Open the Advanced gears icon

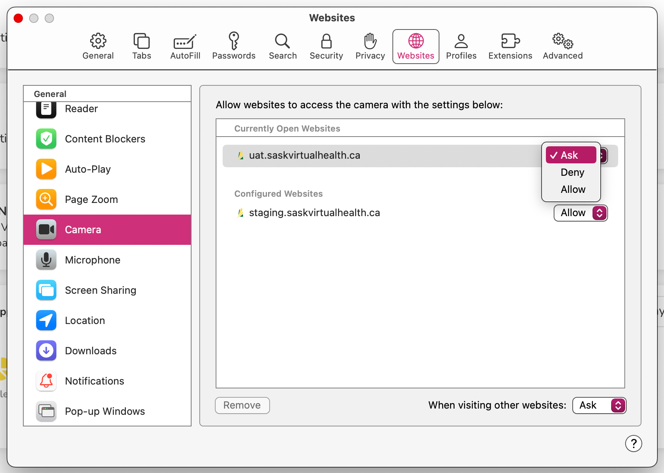click(x=563, y=41)
